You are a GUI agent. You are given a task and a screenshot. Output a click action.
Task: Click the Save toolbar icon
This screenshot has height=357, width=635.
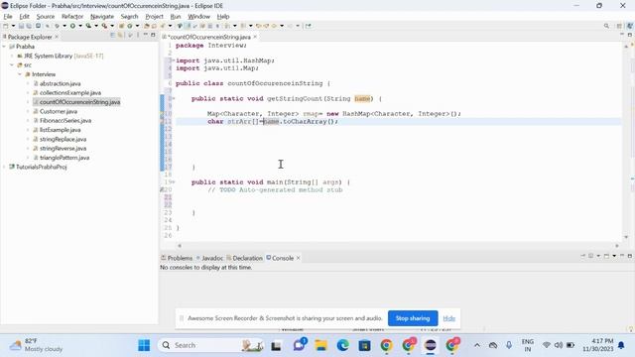[22, 26]
